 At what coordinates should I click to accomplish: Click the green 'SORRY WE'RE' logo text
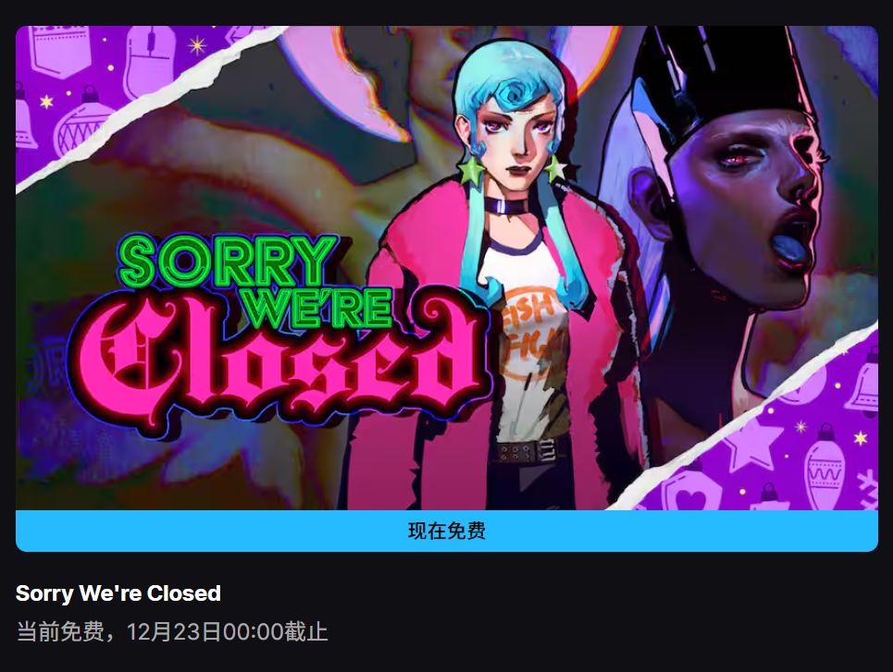pyautogui.click(x=254, y=280)
